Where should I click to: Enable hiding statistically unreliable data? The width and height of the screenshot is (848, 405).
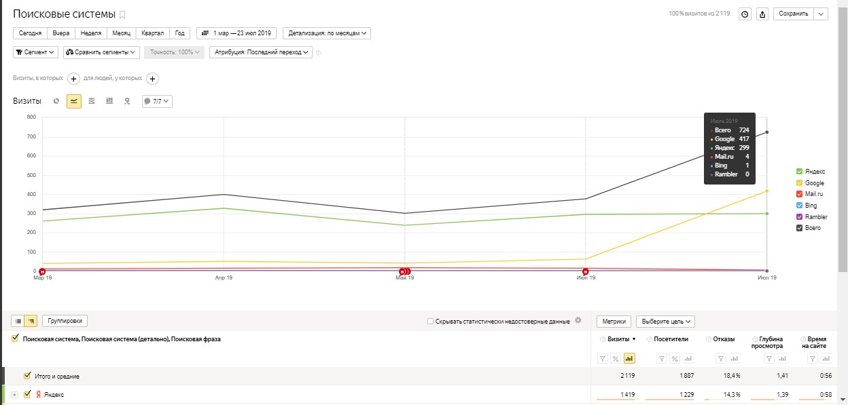(x=430, y=321)
